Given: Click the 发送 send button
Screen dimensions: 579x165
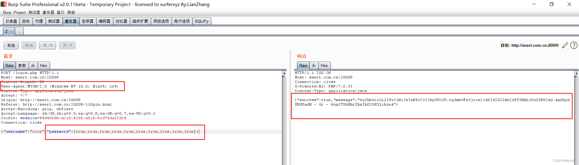Looking at the screenshot, I should pyautogui.click(x=11, y=45).
